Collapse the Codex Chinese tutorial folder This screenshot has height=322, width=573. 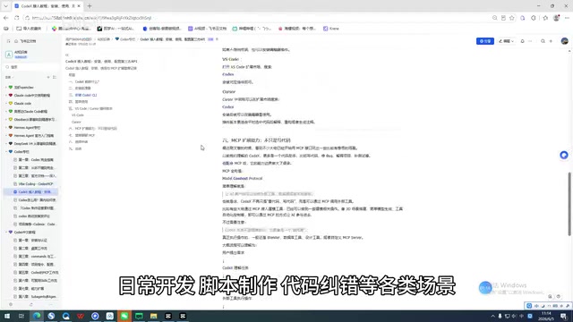pyautogui.click(x=6, y=233)
